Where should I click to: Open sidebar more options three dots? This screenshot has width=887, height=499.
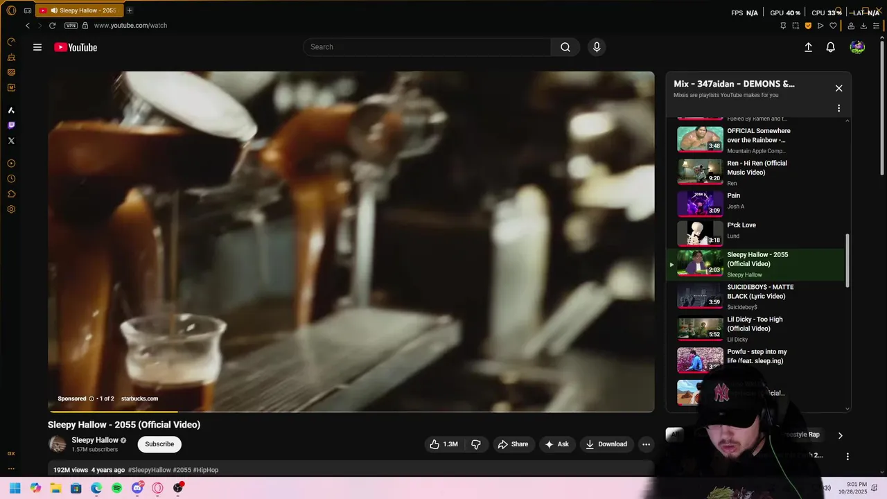(11, 469)
